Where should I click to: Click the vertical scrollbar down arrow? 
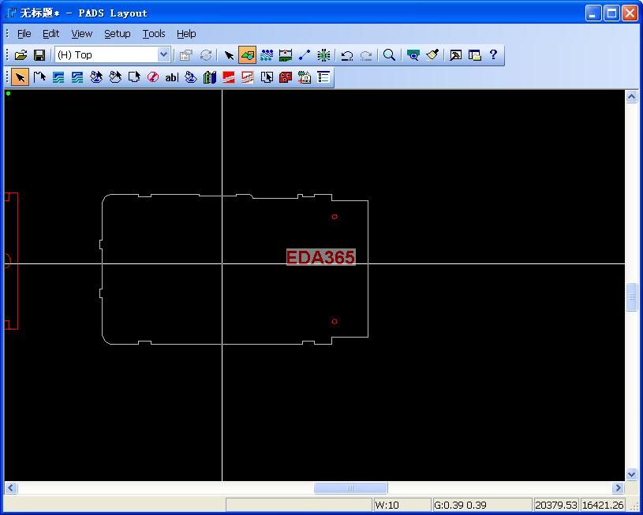pos(631,474)
